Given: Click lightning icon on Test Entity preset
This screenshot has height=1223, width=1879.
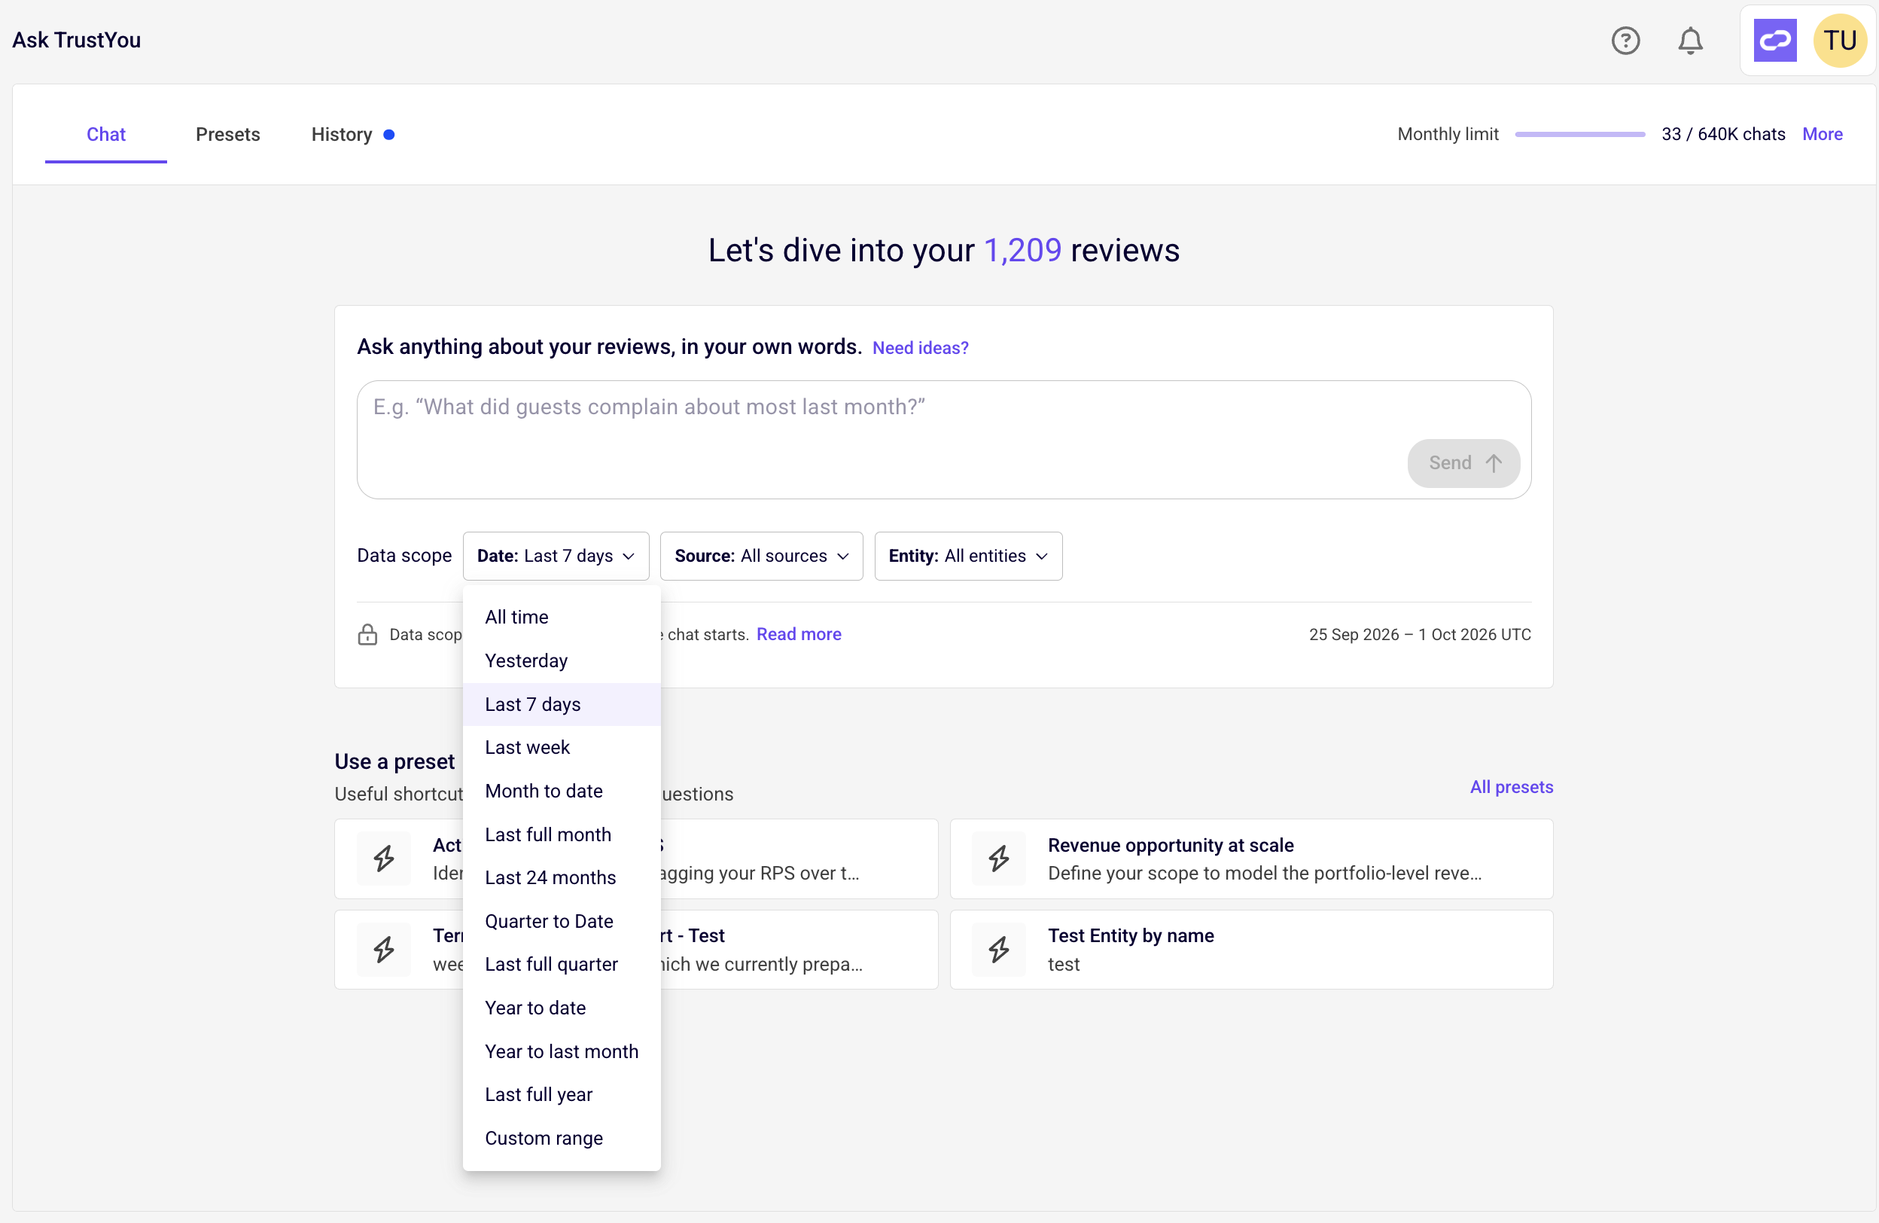Looking at the screenshot, I should click(999, 949).
